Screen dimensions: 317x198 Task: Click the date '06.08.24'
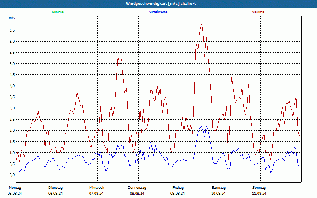pos(55,194)
